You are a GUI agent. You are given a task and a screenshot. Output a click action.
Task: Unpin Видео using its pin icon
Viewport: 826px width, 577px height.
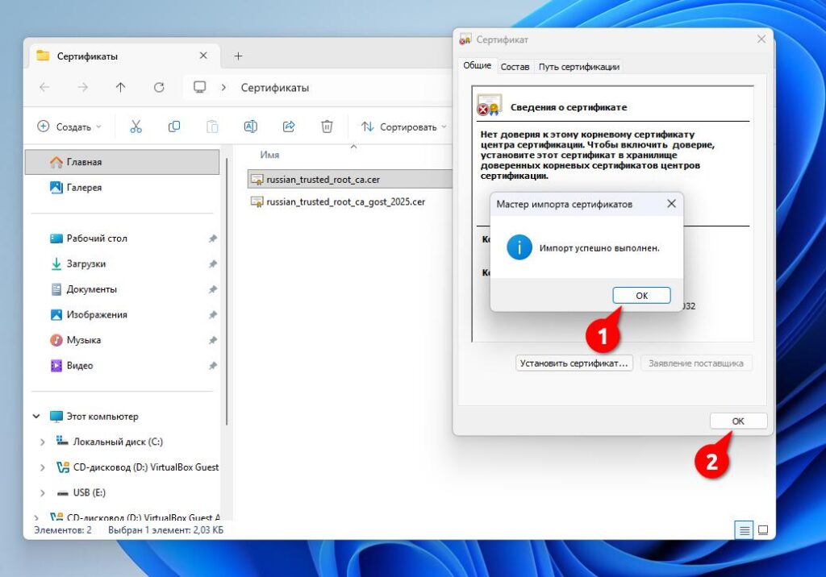click(x=212, y=365)
